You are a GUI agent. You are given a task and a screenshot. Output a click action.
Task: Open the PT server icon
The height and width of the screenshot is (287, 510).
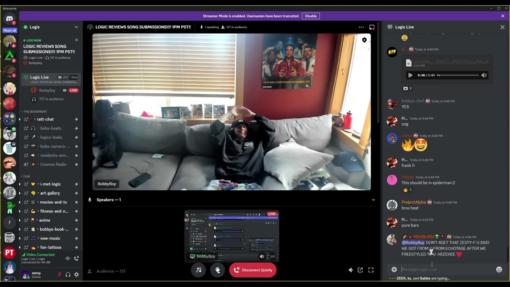click(x=10, y=252)
